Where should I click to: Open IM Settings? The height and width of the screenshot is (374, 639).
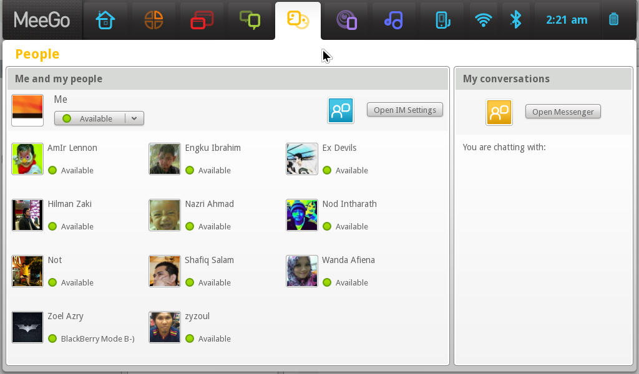[x=404, y=109]
